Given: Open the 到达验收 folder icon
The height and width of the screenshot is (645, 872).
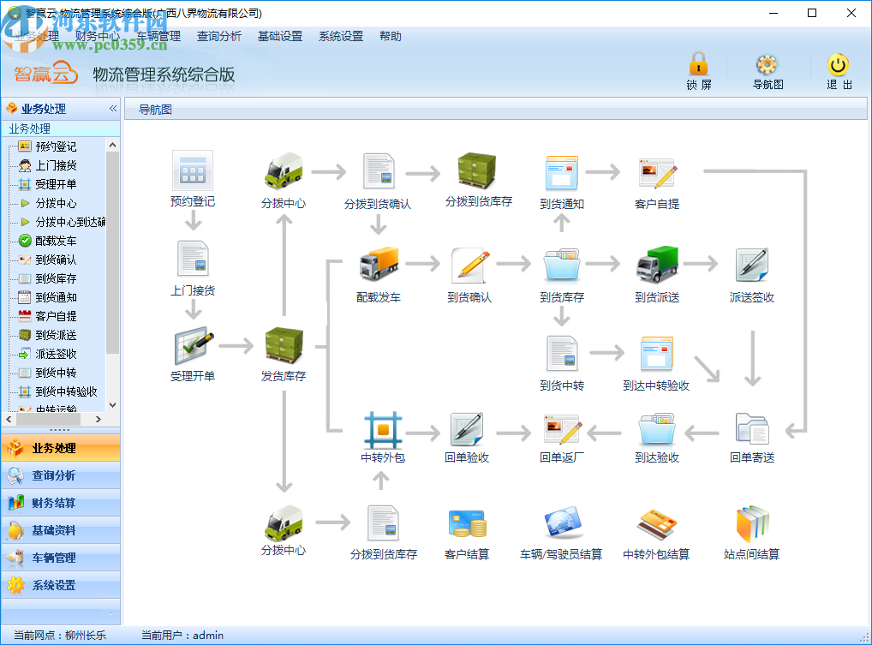Looking at the screenshot, I should click(x=657, y=428).
